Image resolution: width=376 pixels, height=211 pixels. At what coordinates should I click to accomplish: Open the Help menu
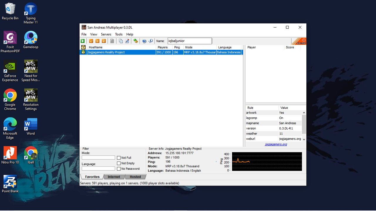click(x=130, y=34)
